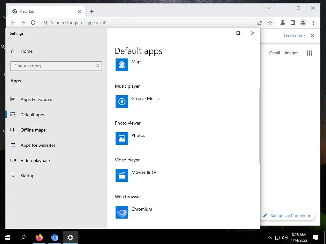Click Settings gear in taskbar

pos(70,238)
